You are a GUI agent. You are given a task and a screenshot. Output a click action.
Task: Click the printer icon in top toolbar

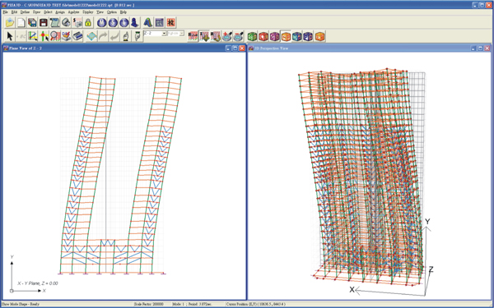(x=66, y=23)
